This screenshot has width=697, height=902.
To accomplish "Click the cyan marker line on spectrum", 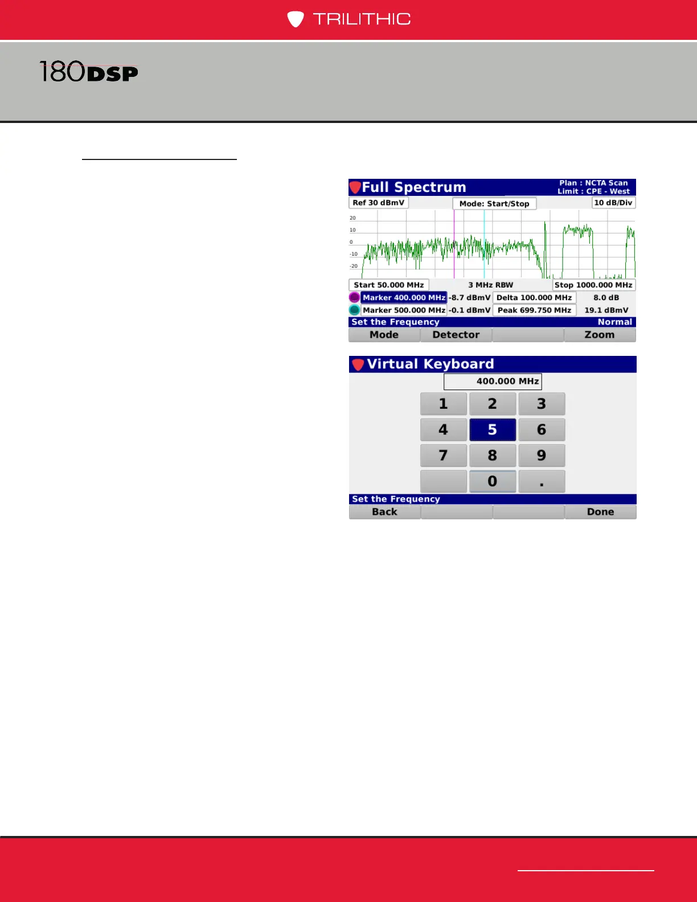I will 484,244.
